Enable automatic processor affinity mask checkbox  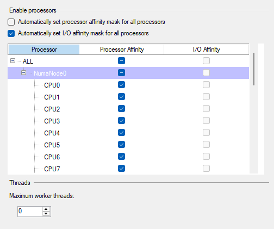tap(11, 22)
